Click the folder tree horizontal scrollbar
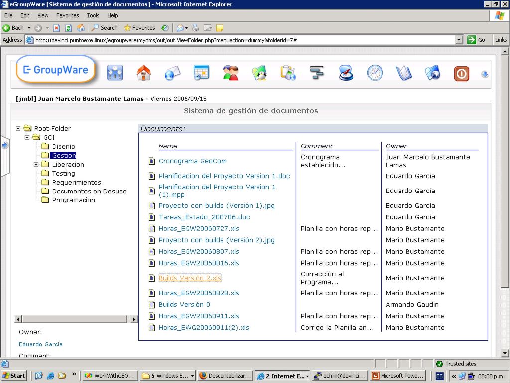 click(76, 319)
